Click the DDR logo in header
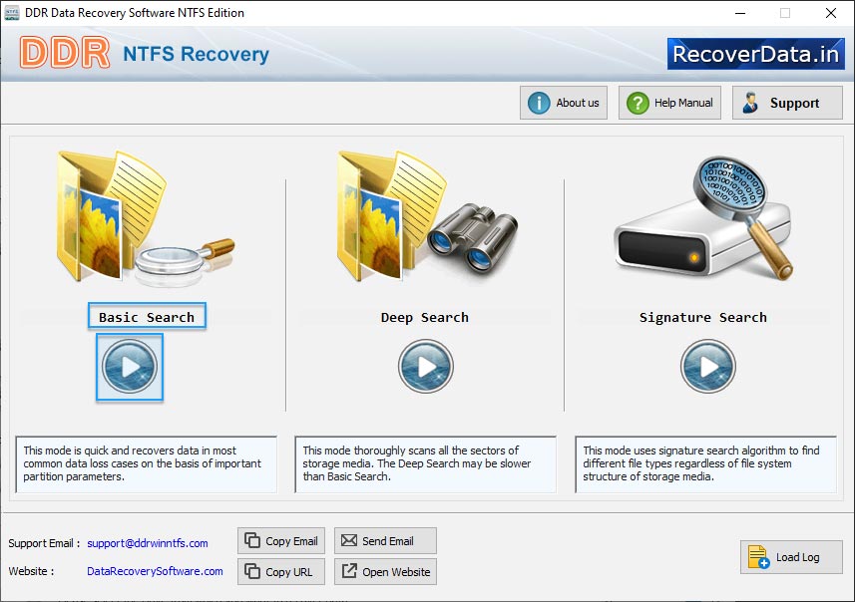Viewport: 855px width, 602px height. click(x=64, y=53)
